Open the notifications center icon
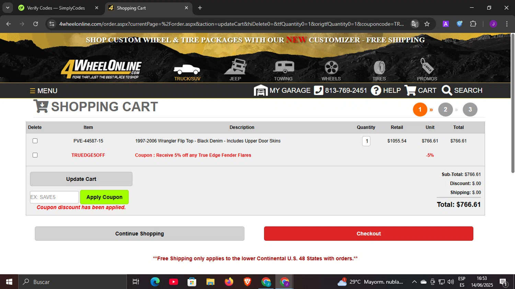This screenshot has width=515, height=289. (504, 282)
